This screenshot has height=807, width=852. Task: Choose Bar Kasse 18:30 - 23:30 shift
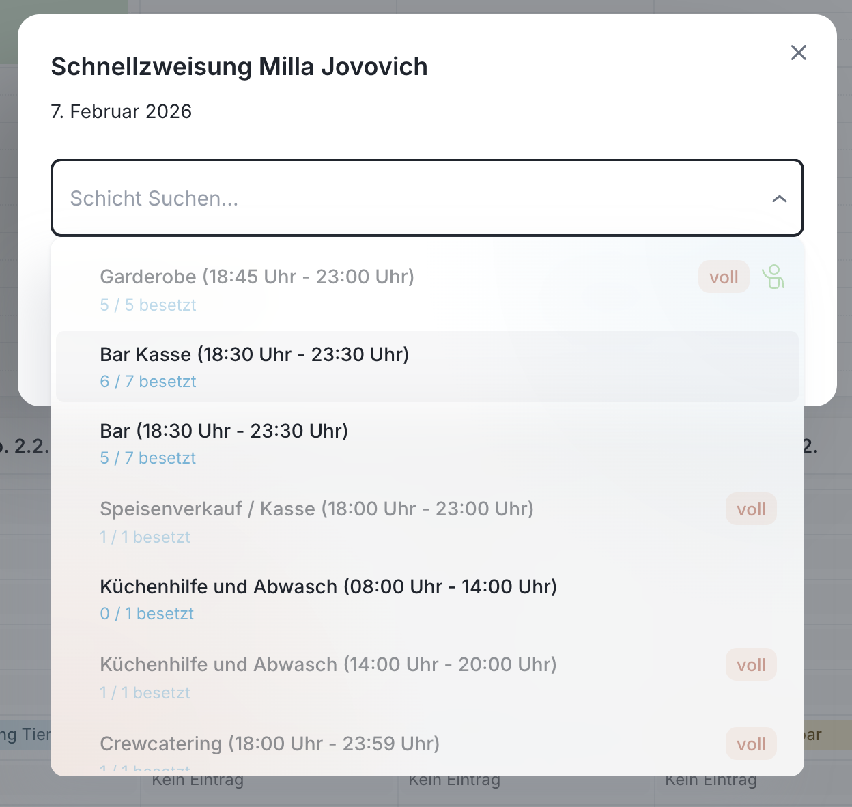tap(254, 355)
